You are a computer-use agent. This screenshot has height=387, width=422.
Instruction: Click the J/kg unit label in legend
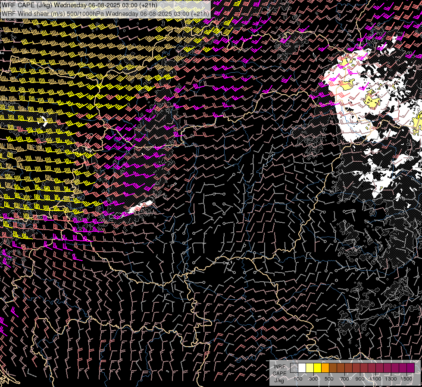(279, 381)
